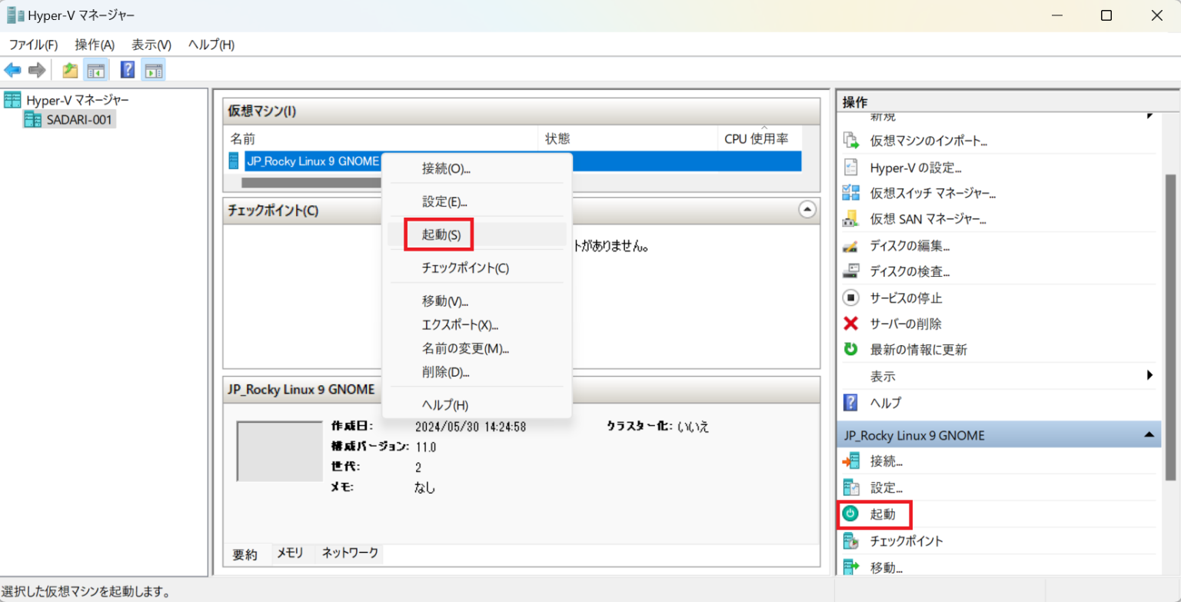
Task: Open the 表示(V) menu
Action: point(151,45)
